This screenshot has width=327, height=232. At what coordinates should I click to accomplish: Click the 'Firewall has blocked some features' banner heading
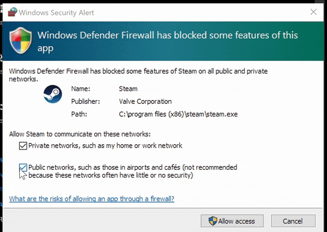click(168, 42)
